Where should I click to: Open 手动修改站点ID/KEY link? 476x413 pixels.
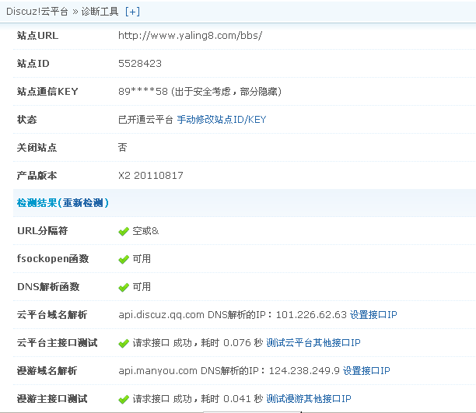pyautogui.click(x=222, y=120)
